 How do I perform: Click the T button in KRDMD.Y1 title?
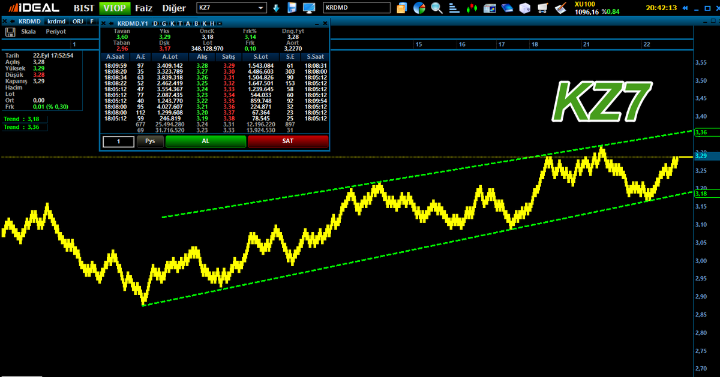click(x=179, y=23)
